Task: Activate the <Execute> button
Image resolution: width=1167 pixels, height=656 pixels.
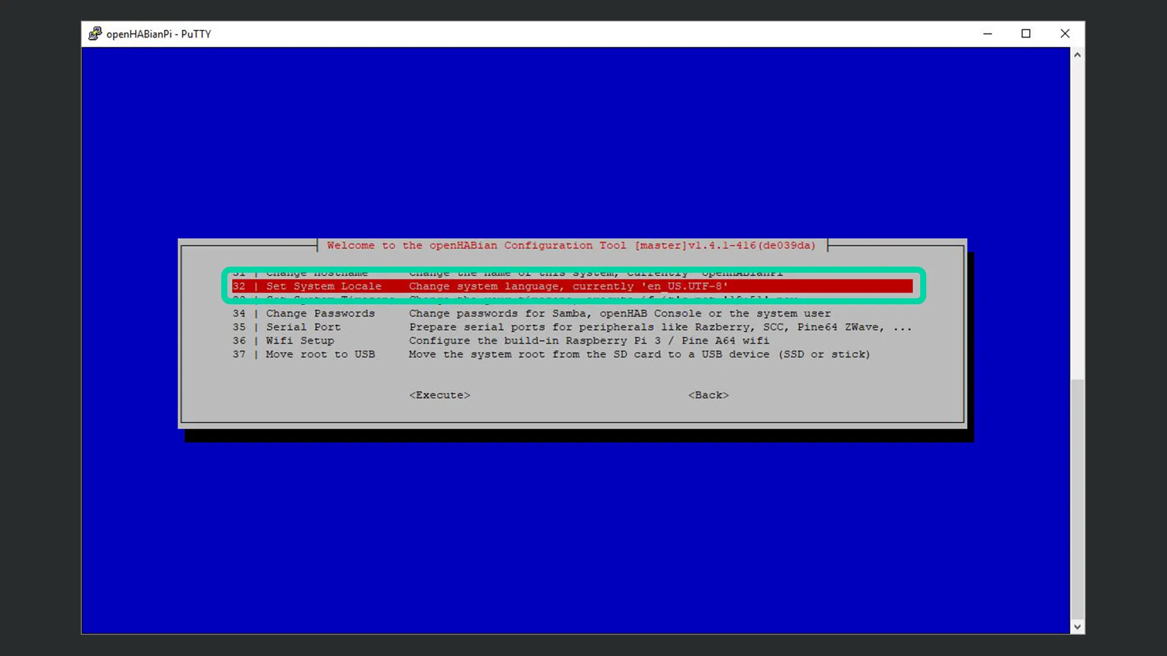Action: coord(439,395)
